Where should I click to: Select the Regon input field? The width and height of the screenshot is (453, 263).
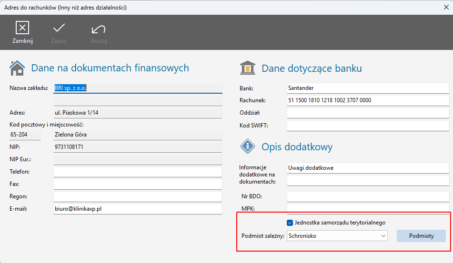point(138,196)
